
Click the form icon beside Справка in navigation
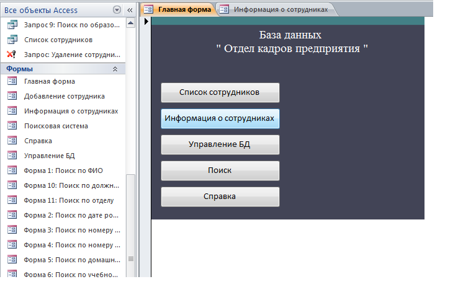pos(11,141)
